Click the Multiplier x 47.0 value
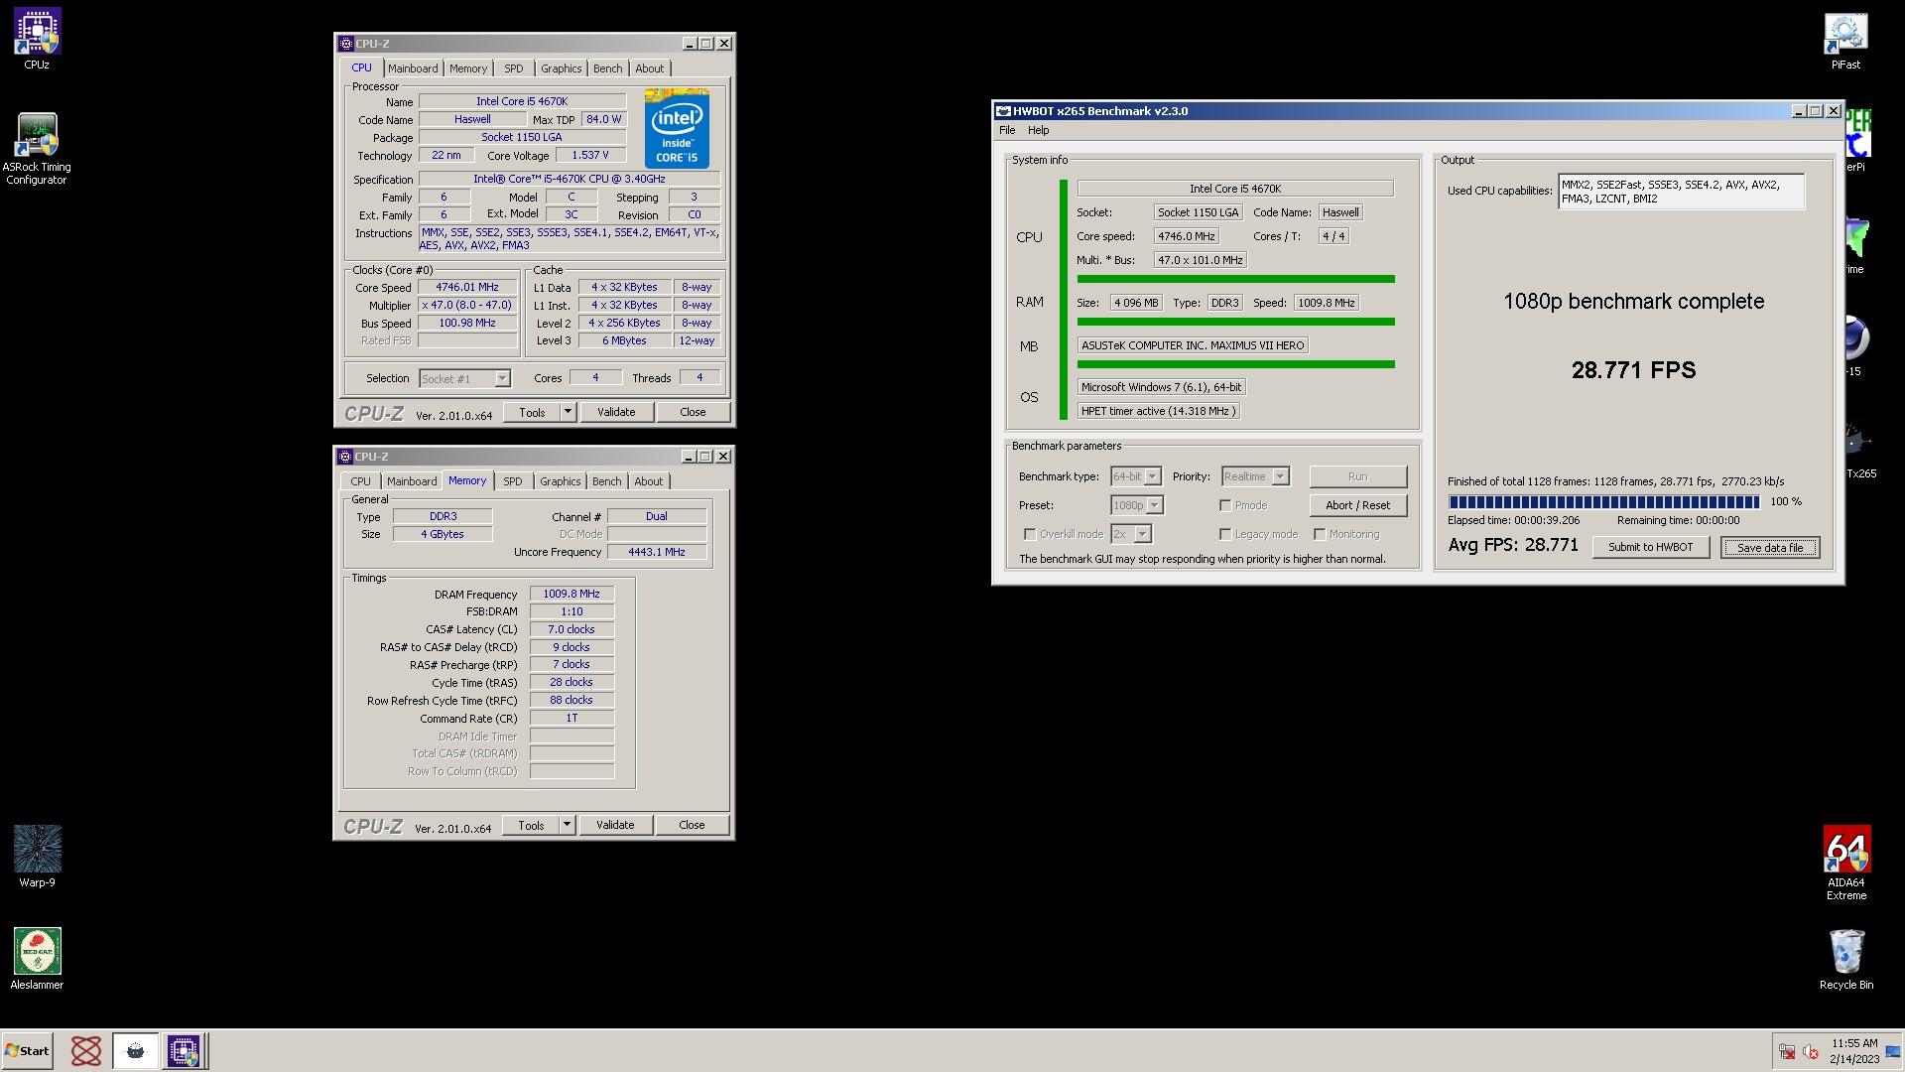This screenshot has height=1072, width=1905. (467, 305)
